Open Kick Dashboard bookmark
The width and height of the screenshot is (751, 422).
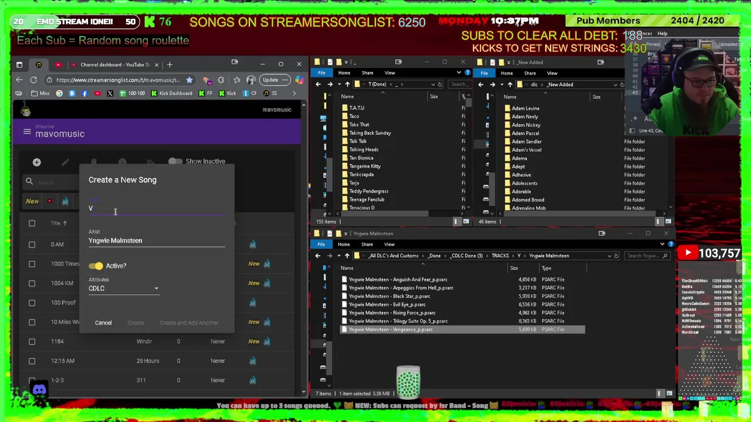click(x=171, y=93)
